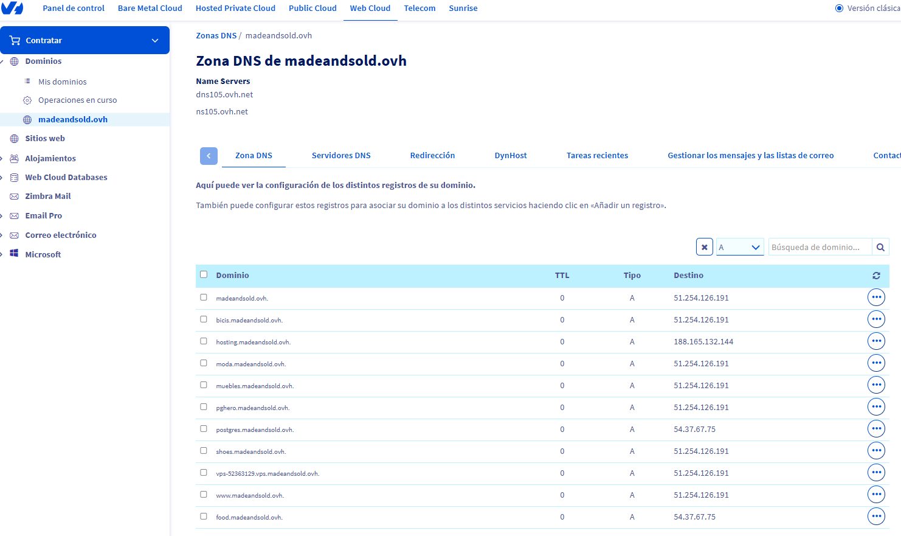Open the Zonas DNS breadcrumb link
Screen dimensions: 901x536
[216, 36]
